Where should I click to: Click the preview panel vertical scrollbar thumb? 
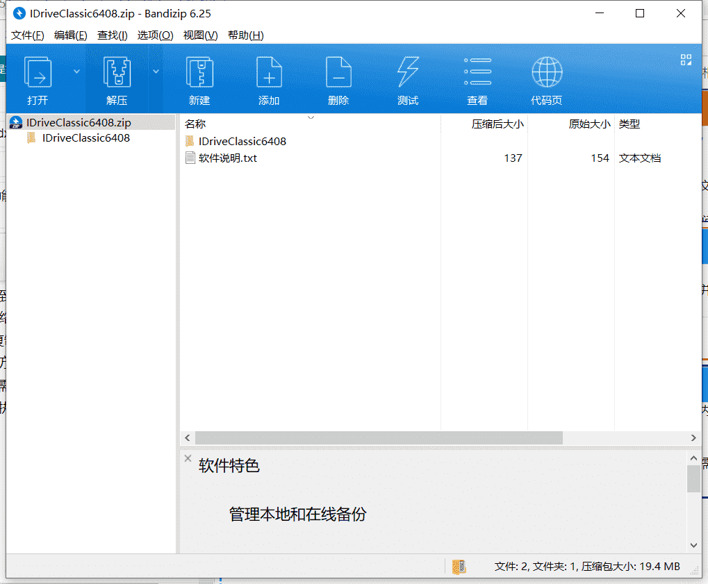[x=693, y=479]
